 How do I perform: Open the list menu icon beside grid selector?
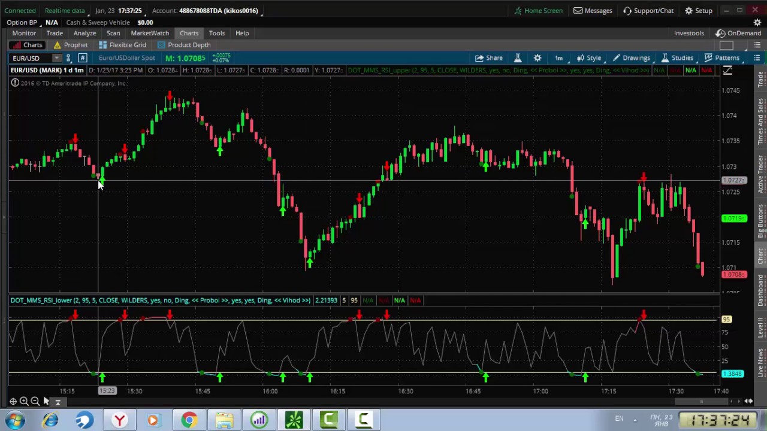[x=757, y=46]
